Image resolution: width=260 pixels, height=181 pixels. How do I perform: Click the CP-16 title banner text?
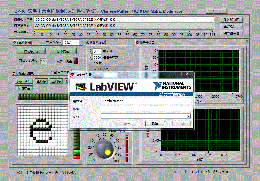(99, 11)
